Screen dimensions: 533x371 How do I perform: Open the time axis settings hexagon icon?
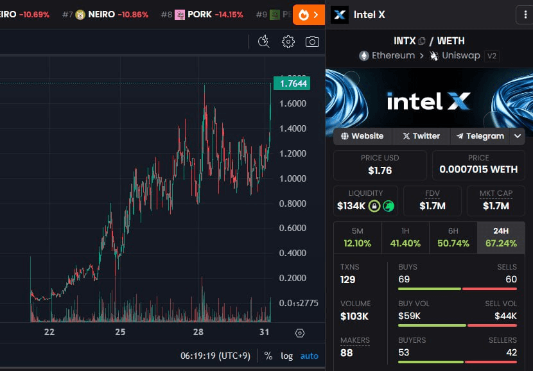click(x=300, y=332)
